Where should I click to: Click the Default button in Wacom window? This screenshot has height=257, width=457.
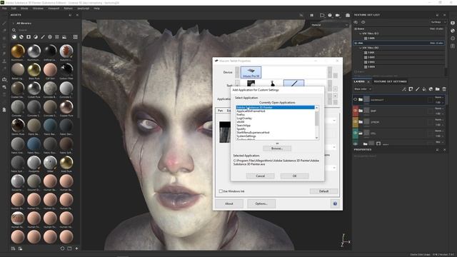pos(323,191)
